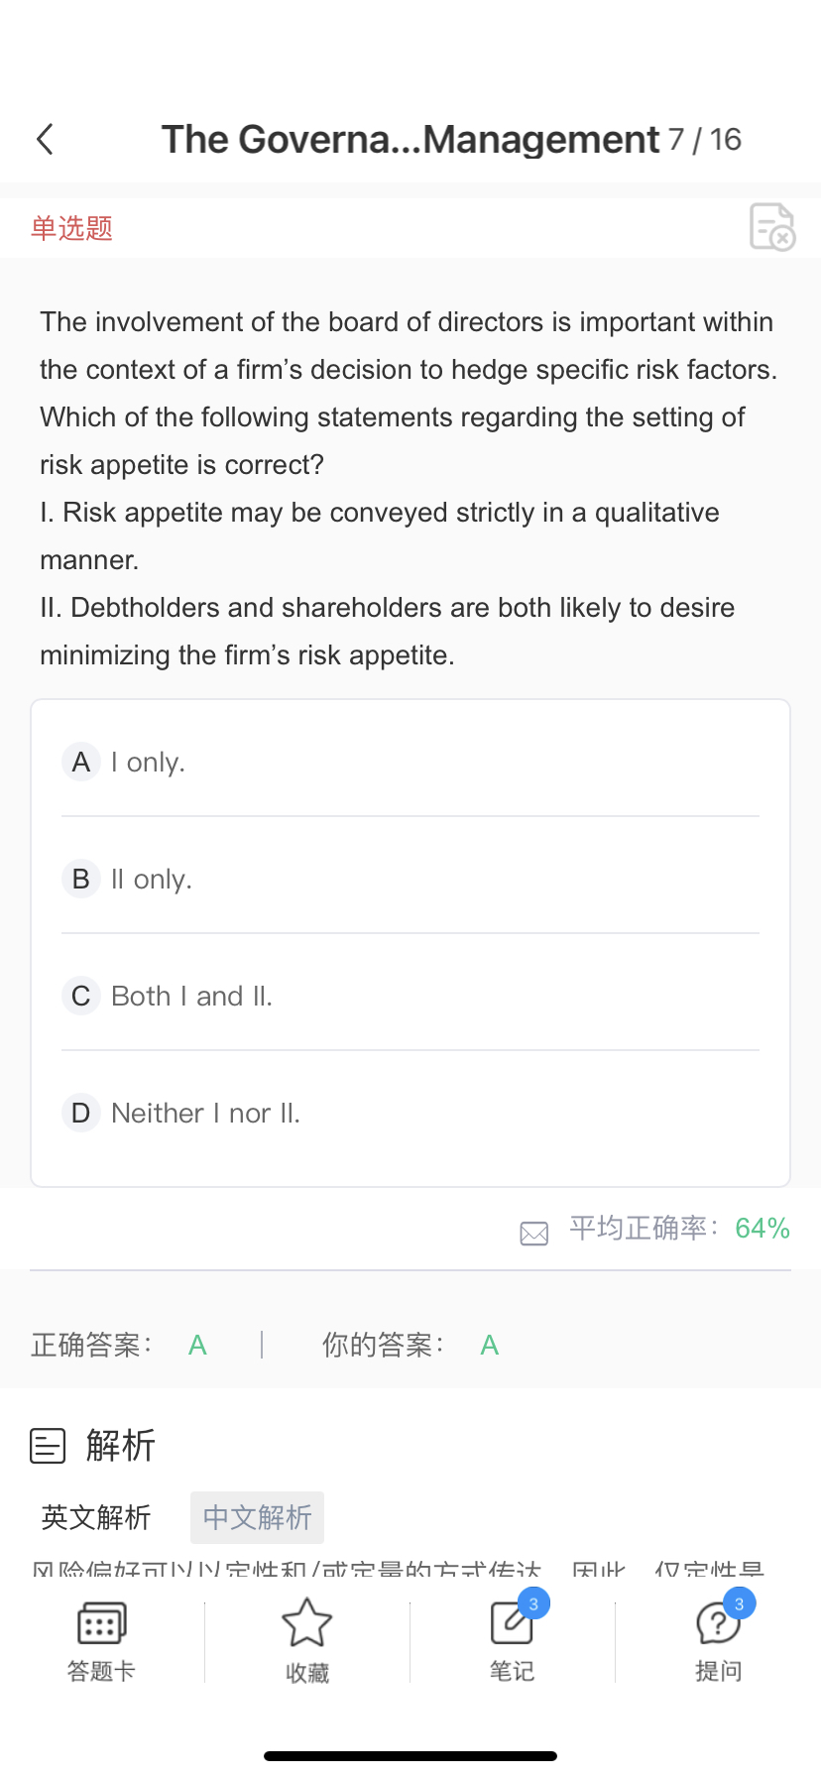
Task: Click the page title "The Governa...Management"
Action: click(410, 140)
